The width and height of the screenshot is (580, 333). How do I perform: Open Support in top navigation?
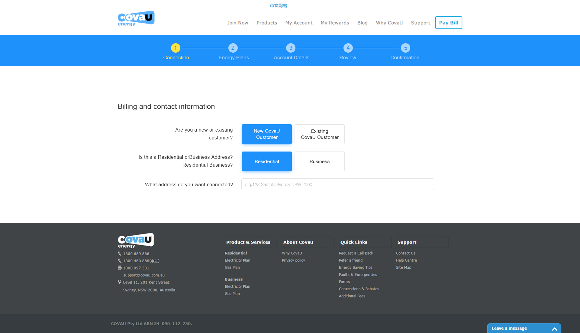pyautogui.click(x=420, y=23)
